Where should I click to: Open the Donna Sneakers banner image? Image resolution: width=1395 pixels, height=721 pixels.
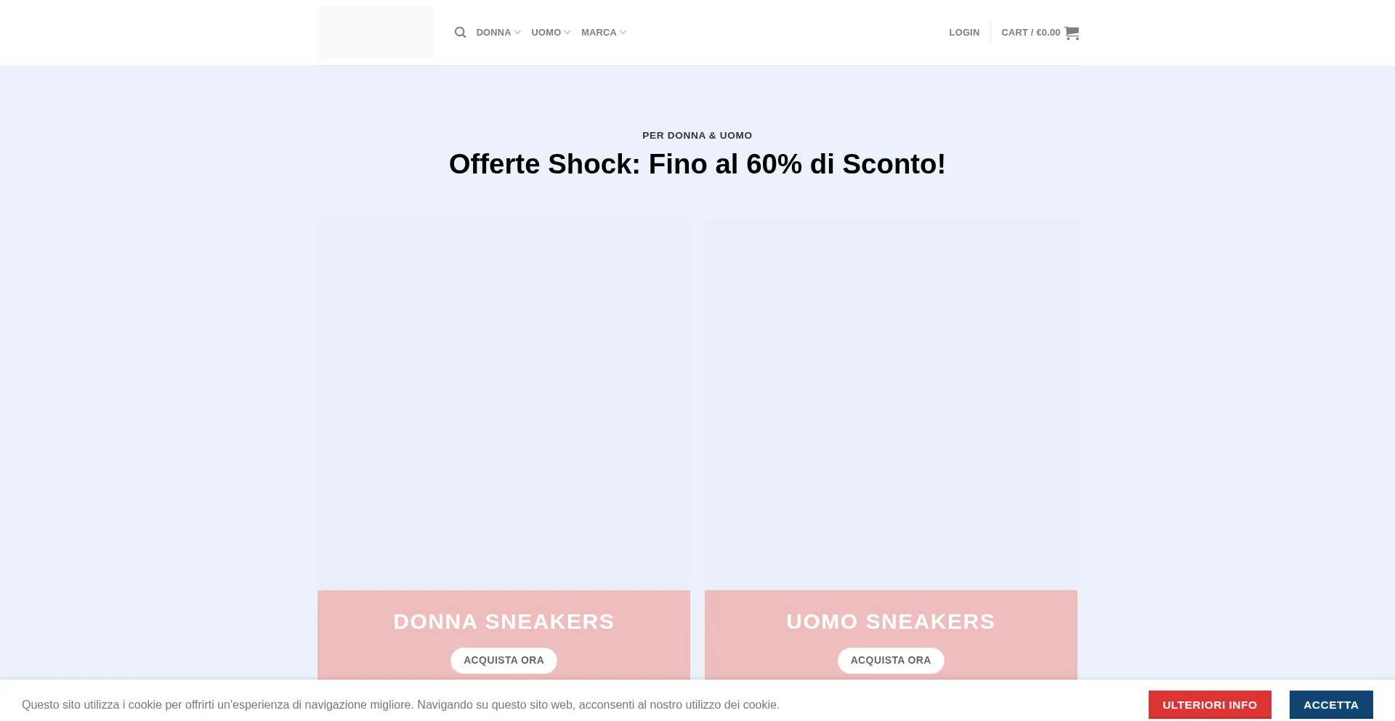pos(504,404)
